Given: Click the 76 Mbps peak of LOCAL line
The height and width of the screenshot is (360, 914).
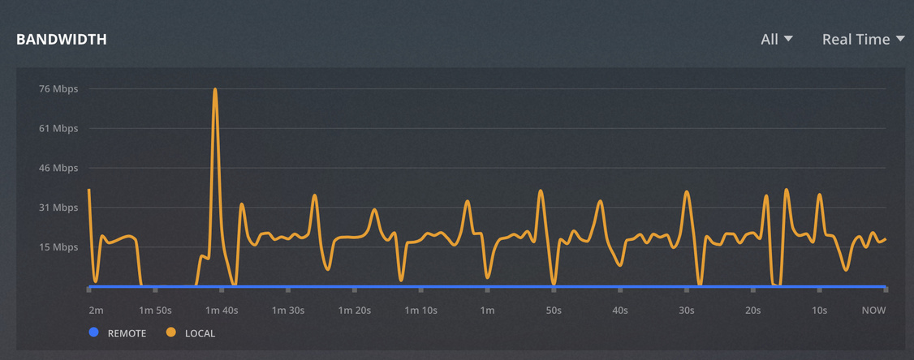Looking at the screenshot, I should tap(215, 90).
